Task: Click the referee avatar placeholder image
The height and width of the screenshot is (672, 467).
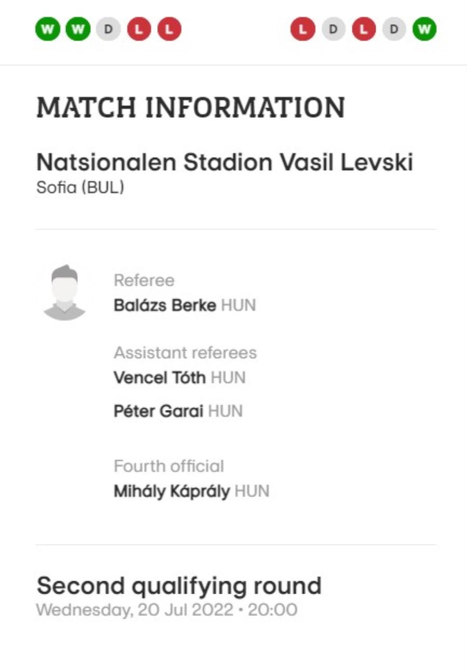Action: 64,292
